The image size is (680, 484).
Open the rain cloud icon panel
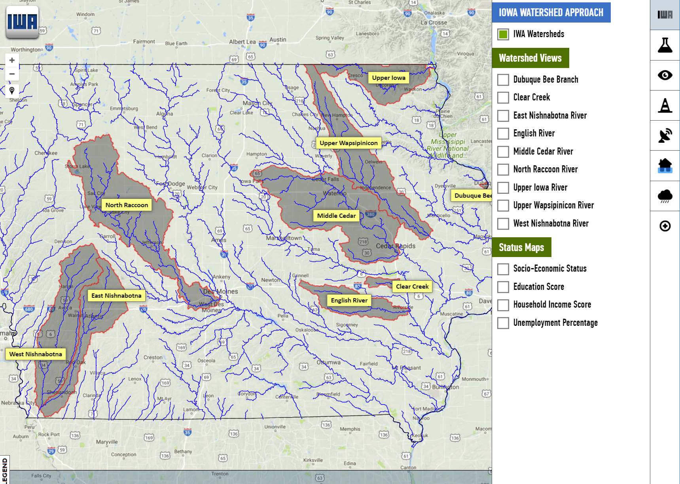665,196
